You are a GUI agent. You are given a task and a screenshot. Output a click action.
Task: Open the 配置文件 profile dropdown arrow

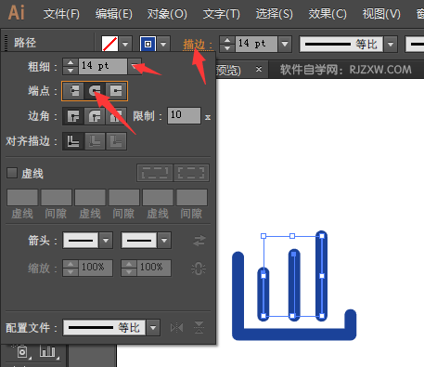click(x=153, y=328)
